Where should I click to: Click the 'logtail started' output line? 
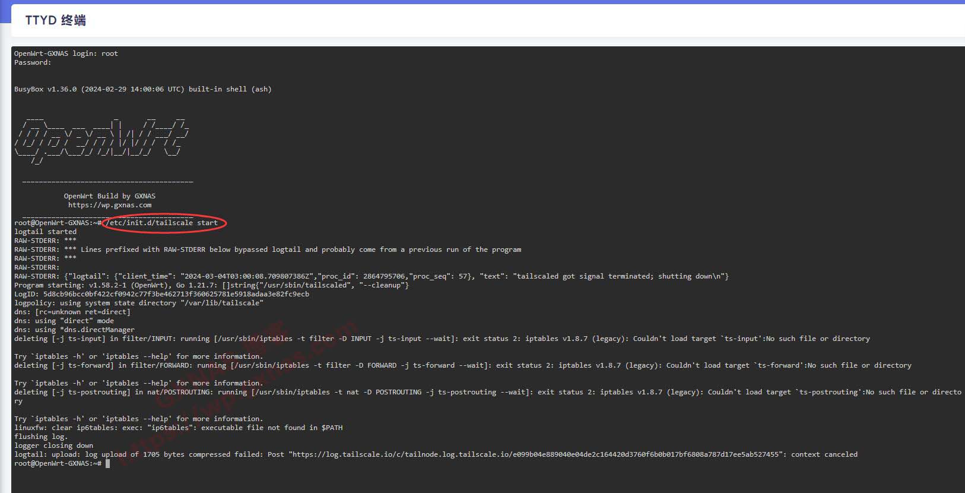tap(45, 232)
